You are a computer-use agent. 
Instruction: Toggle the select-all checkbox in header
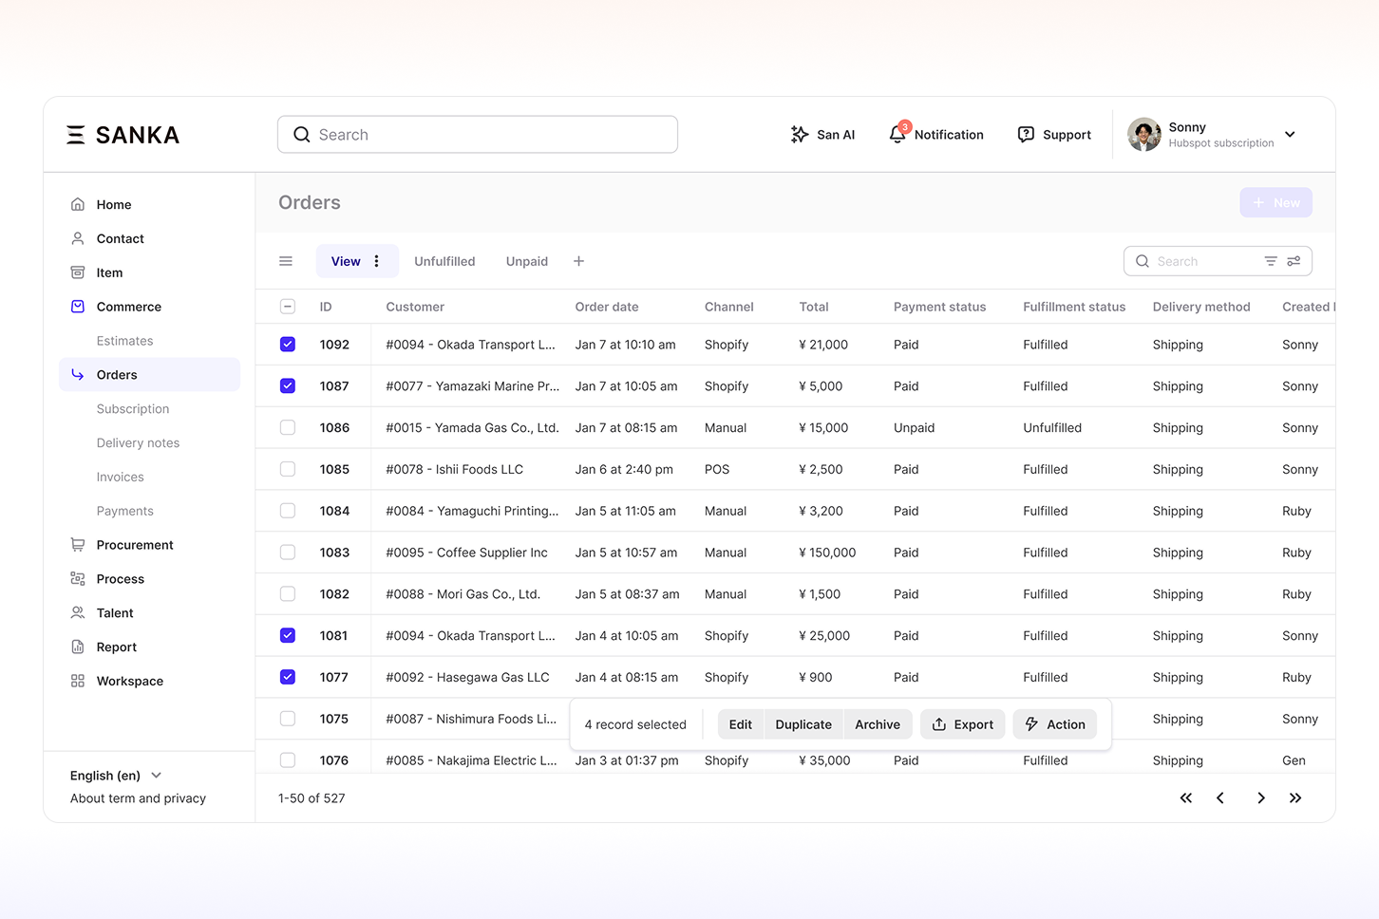[x=288, y=307]
